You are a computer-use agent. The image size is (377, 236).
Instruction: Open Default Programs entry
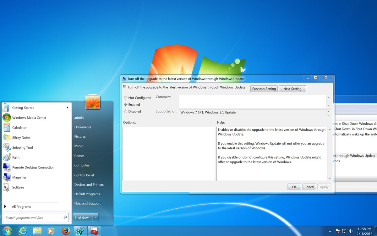[x=87, y=194]
